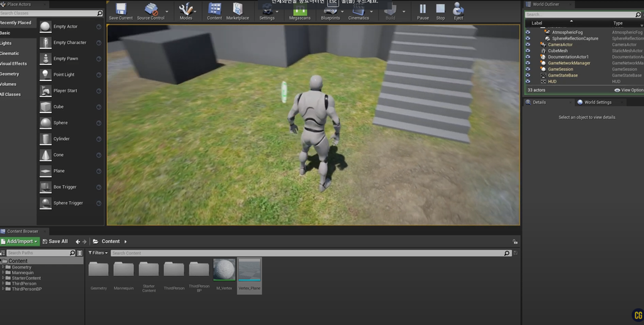Screen dimensions: 644x325
Task: Toggle visibility of GameStateBase
Action: coord(528,75)
